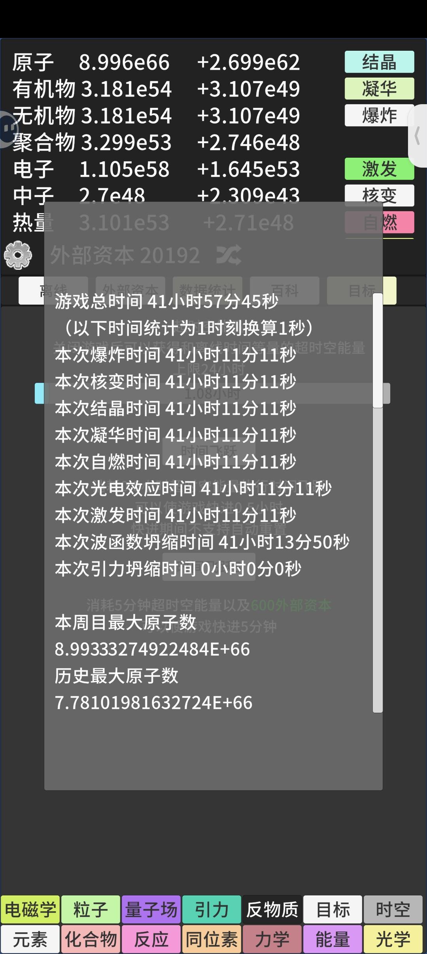Switch to the 反物质 tab

tap(272, 909)
